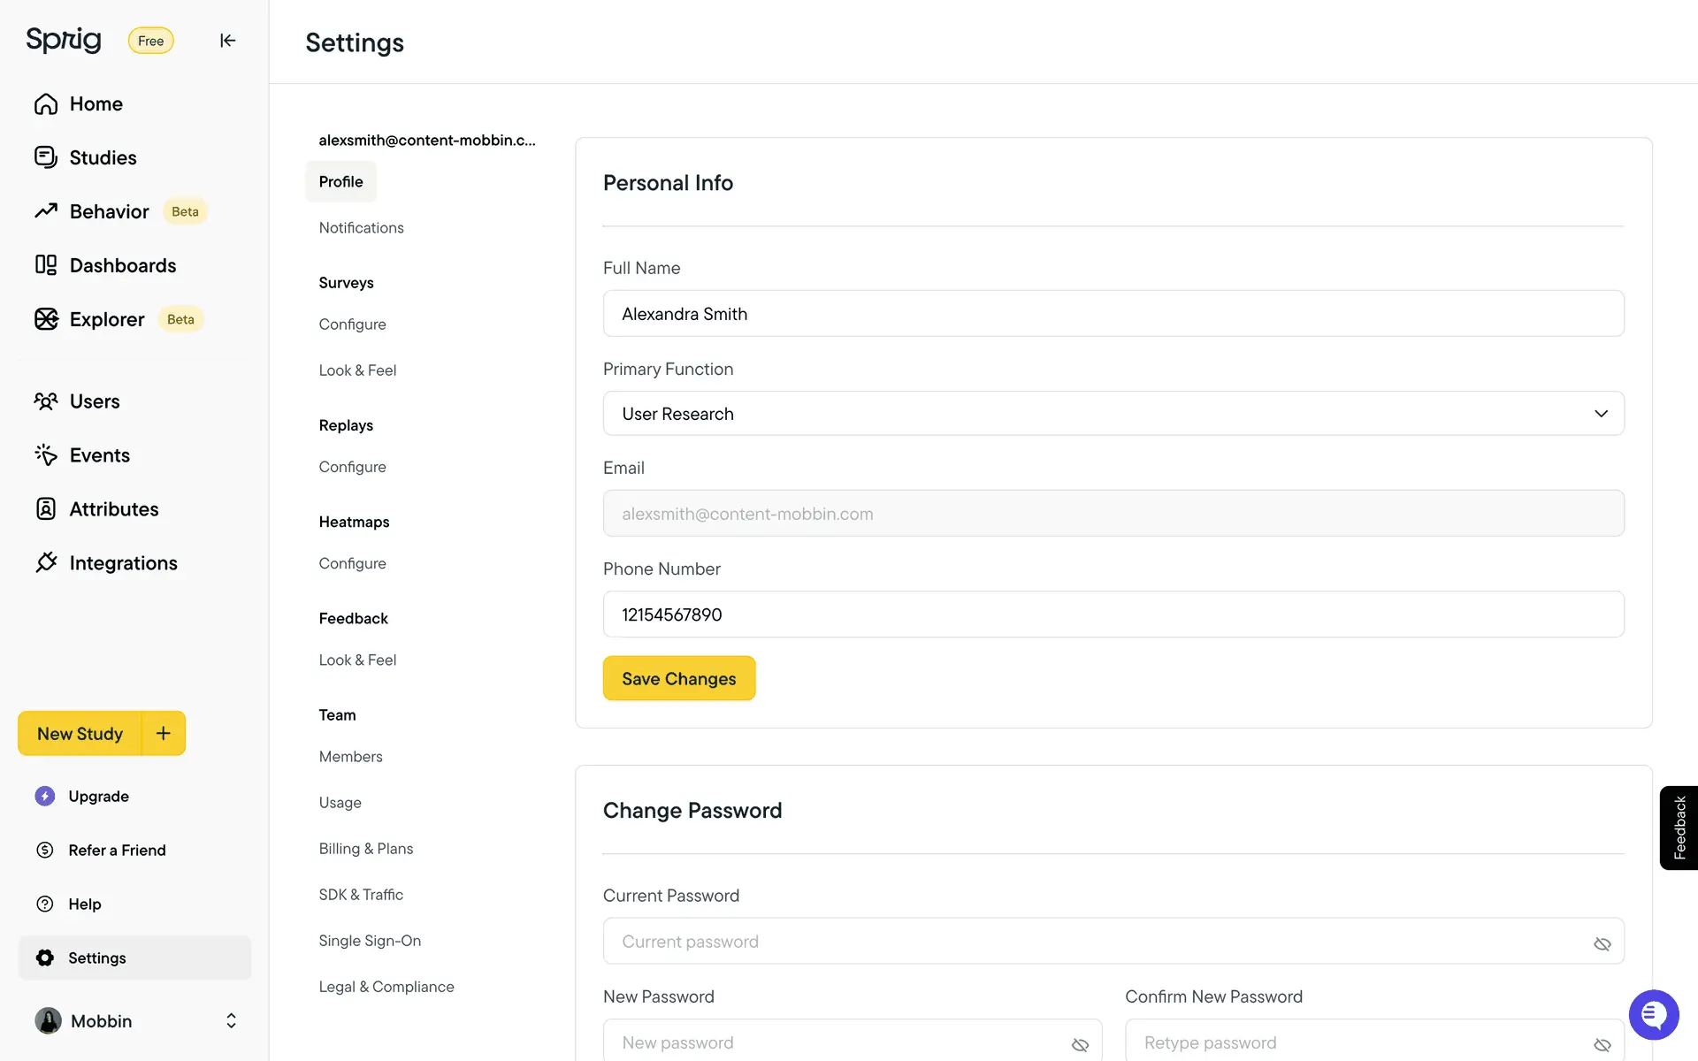Collapse the sidebar with the arrow icon
This screenshot has width=1698, height=1061.
coord(227,41)
